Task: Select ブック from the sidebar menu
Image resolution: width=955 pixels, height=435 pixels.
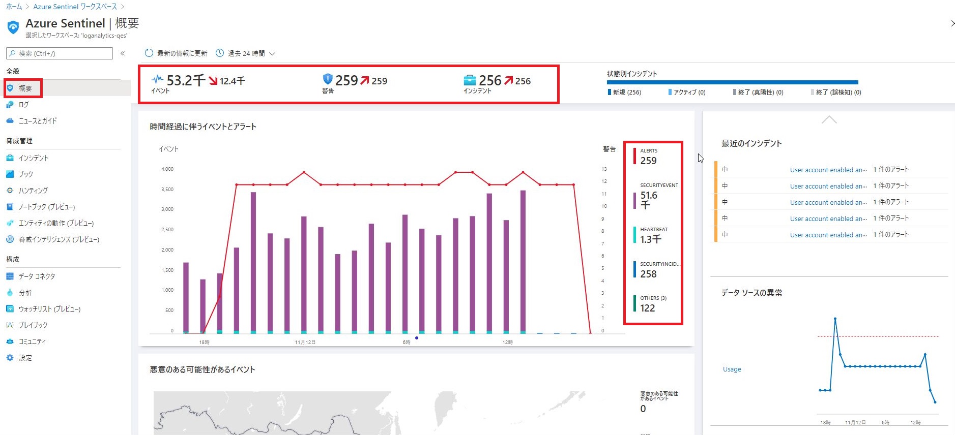Action: click(x=26, y=174)
